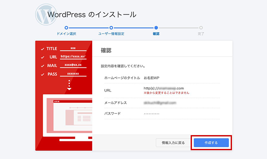Click the checkmark next to PASS

(x=43, y=74)
